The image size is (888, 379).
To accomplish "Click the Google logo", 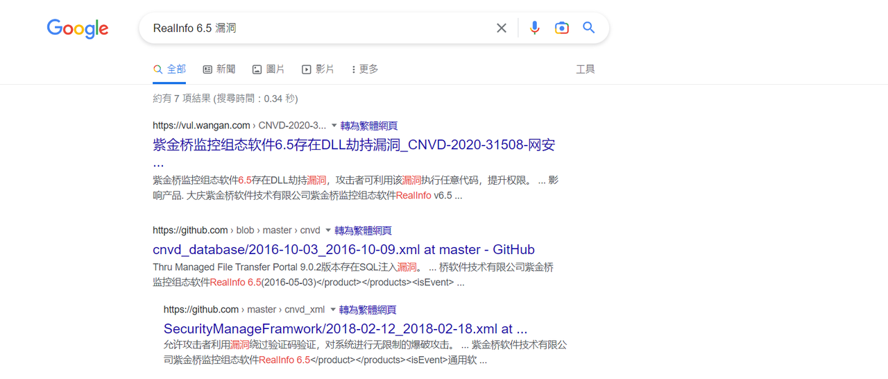I will coord(78,28).
